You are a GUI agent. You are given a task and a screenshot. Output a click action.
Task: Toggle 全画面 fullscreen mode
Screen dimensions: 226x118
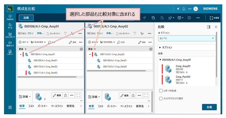pos(214,18)
